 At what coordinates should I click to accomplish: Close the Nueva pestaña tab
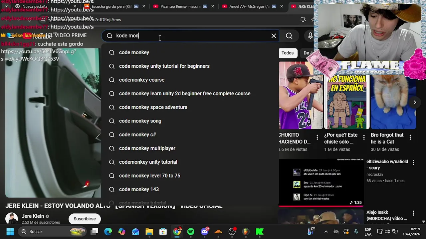(x=75, y=6)
